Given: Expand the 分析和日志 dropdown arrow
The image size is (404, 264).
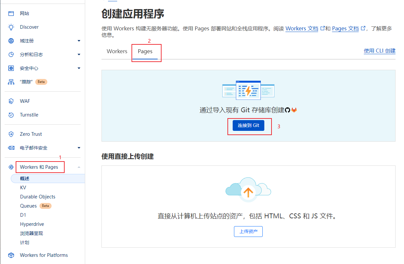Looking at the screenshot, I should point(79,54).
